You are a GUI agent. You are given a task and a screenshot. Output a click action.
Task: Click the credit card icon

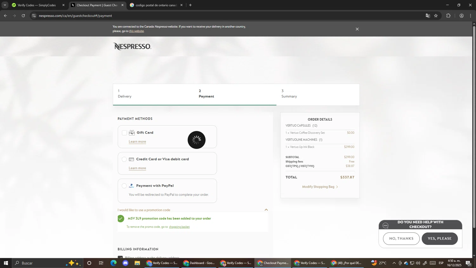131,159
